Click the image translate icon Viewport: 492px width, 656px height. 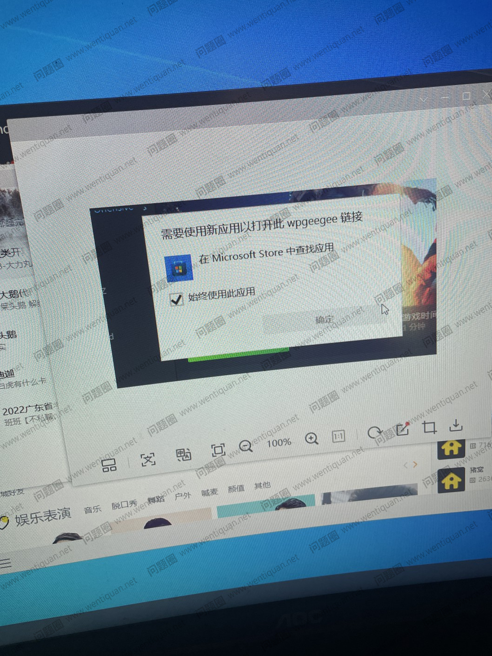183,454
